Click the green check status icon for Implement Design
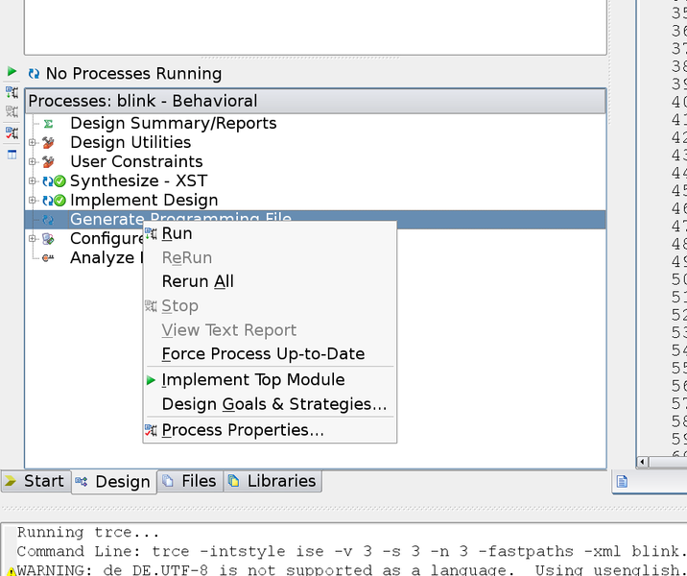687x576 pixels. point(59,201)
